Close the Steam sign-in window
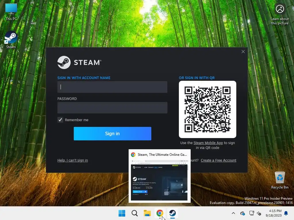Screen dimensions: 294x220 pos(243,52)
